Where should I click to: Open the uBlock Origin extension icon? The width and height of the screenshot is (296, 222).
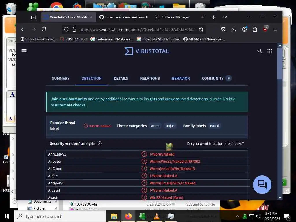tap(265, 29)
